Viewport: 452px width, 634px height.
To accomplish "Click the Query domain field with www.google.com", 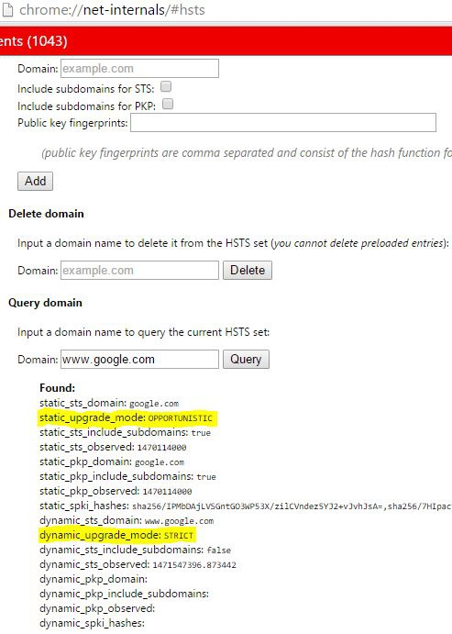I will point(139,359).
